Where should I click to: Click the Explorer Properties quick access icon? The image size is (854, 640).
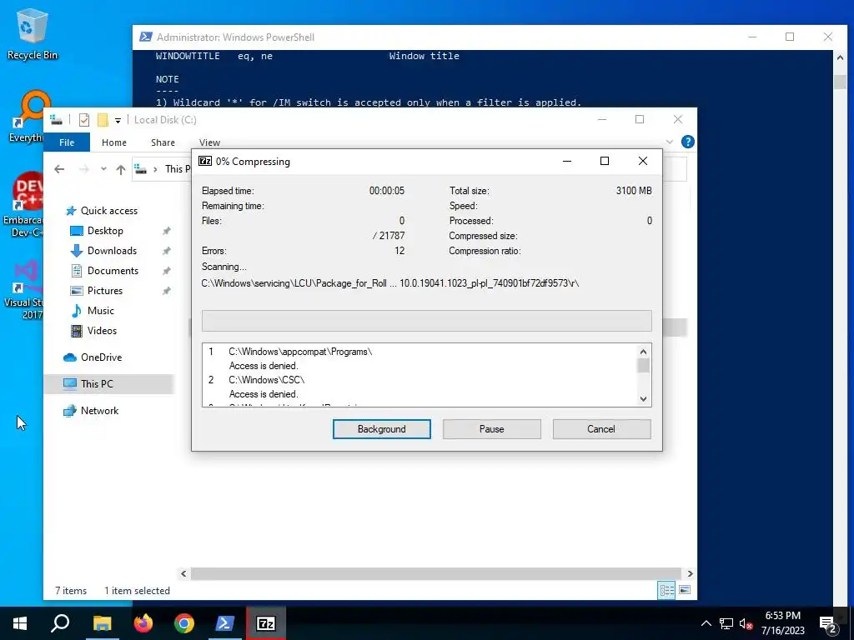coord(84,120)
